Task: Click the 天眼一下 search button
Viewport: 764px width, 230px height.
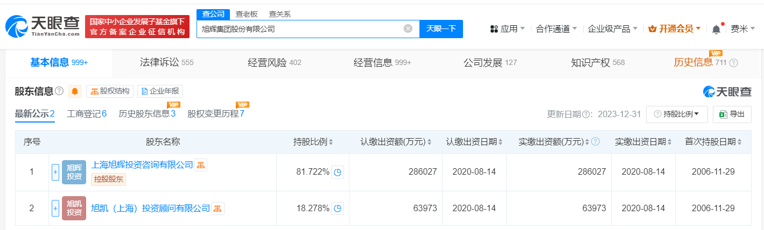Action: click(441, 29)
